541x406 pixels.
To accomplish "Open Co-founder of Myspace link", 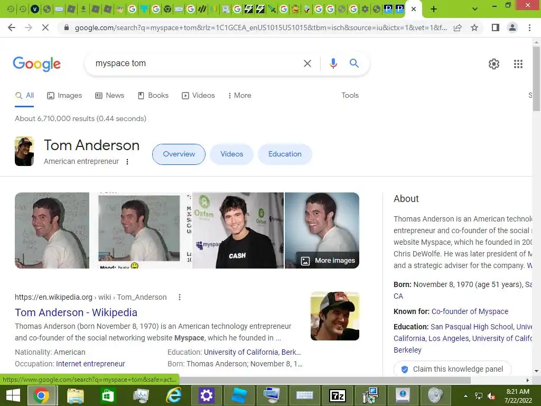I will 470,311.
